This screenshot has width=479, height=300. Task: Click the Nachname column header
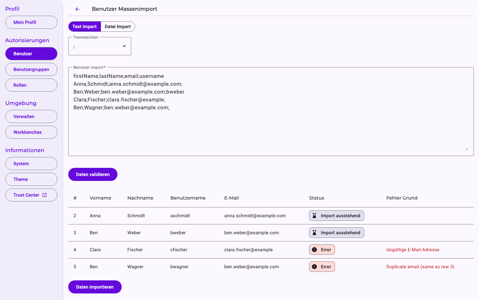(140, 198)
